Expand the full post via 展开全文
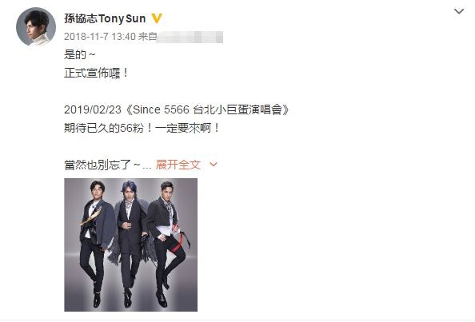The image size is (475, 322). pos(178,165)
